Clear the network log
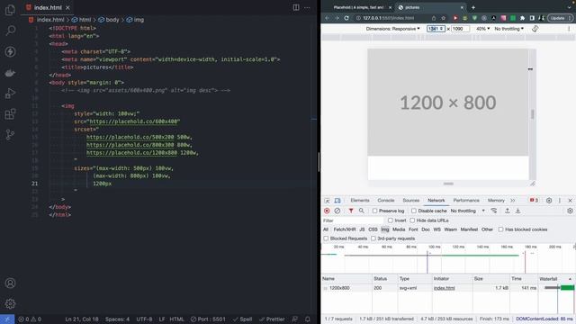The width and height of the screenshot is (576, 324). click(337, 211)
